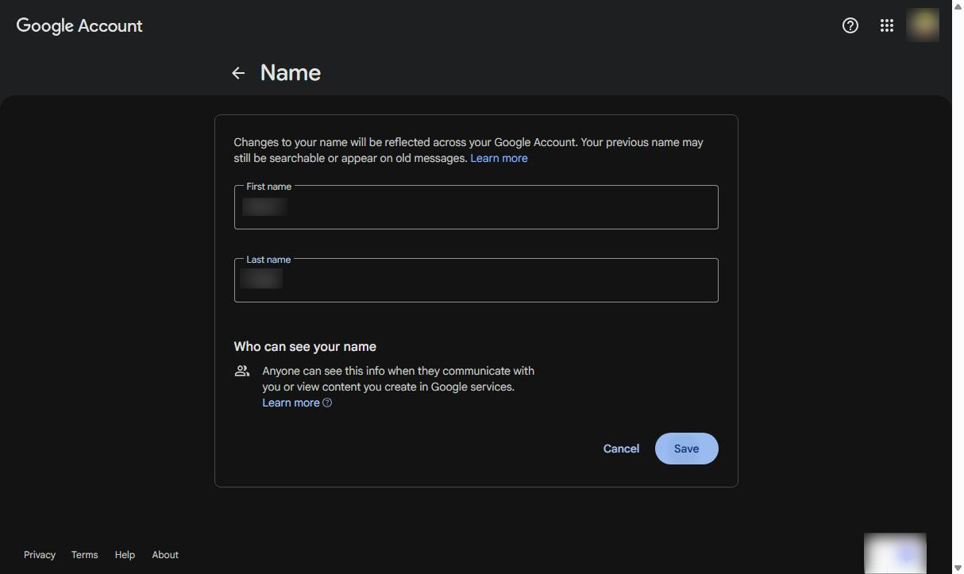
Task: Click the Name page heading
Action: tap(291, 73)
